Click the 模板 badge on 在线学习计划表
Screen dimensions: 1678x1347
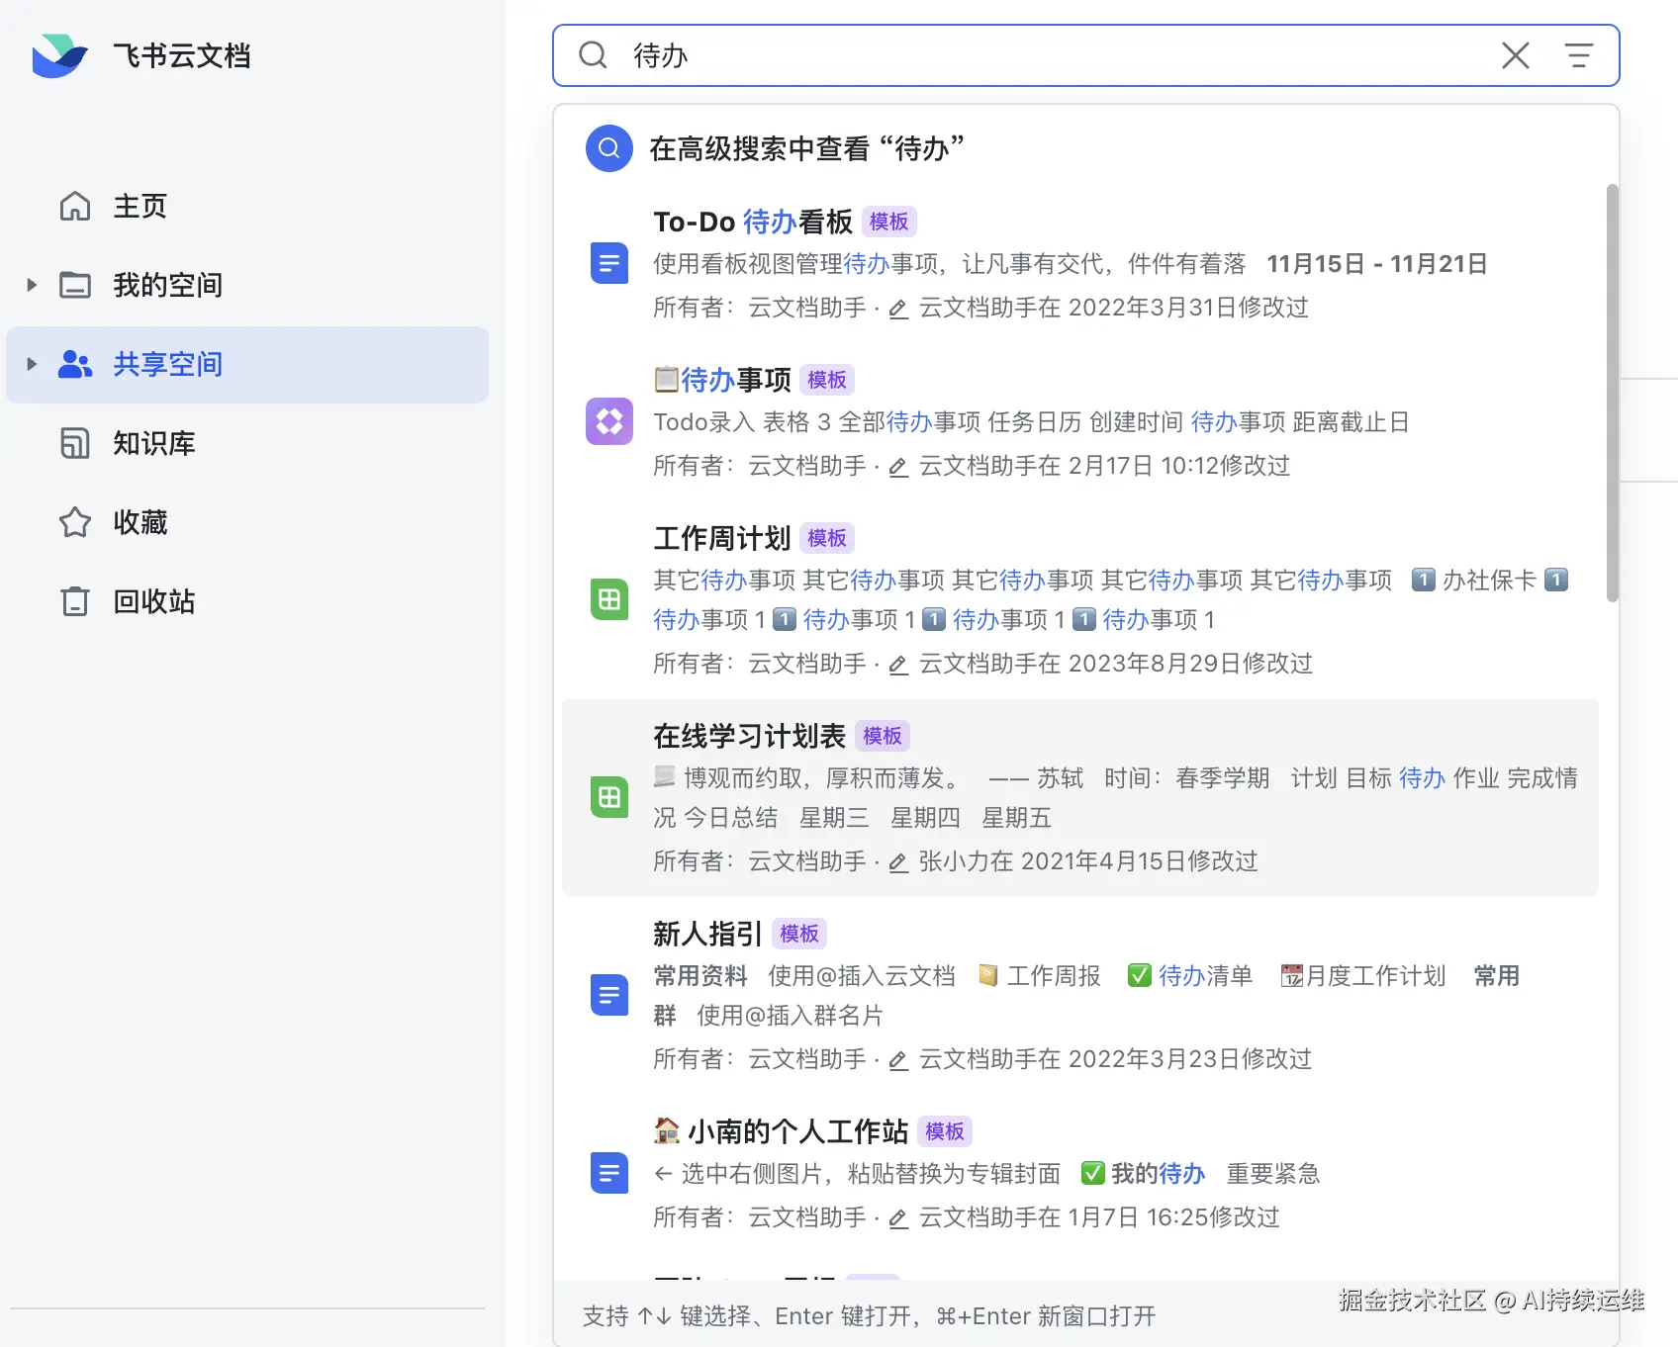coord(883,736)
